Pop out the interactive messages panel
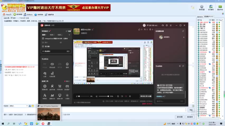The image size is (225, 126). (183, 66)
